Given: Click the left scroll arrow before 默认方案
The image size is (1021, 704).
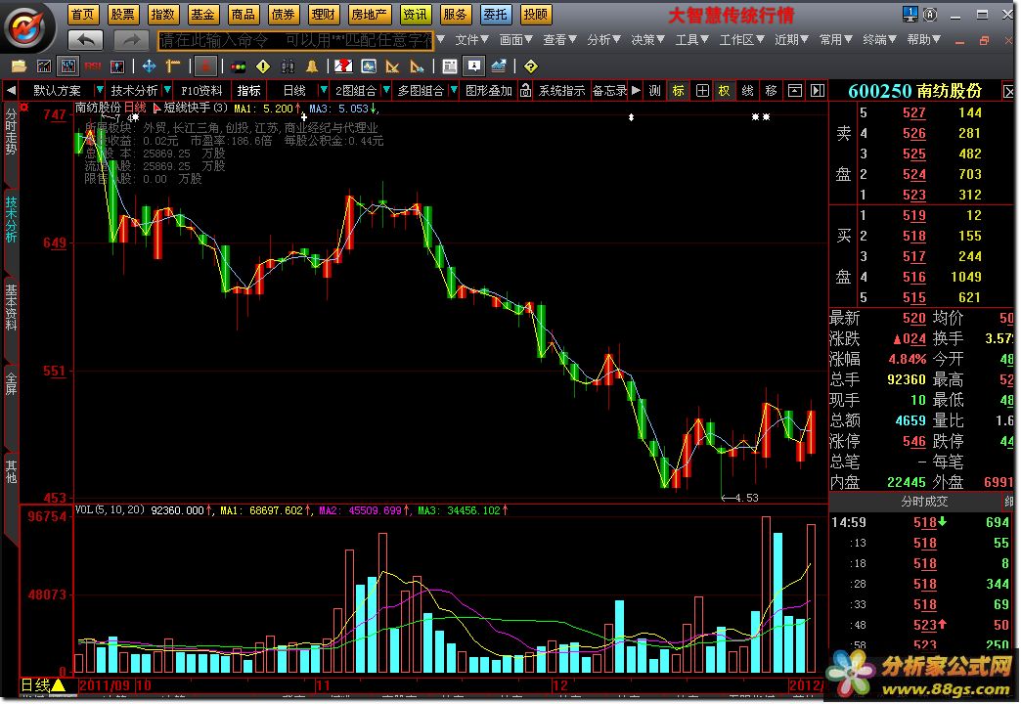Looking at the screenshot, I should [x=11, y=91].
